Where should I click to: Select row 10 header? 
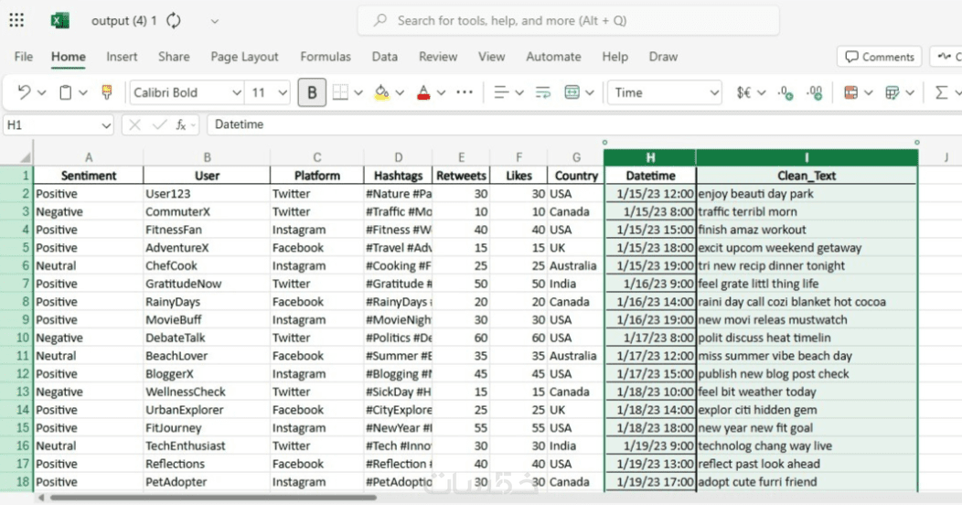click(x=16, y=338)
